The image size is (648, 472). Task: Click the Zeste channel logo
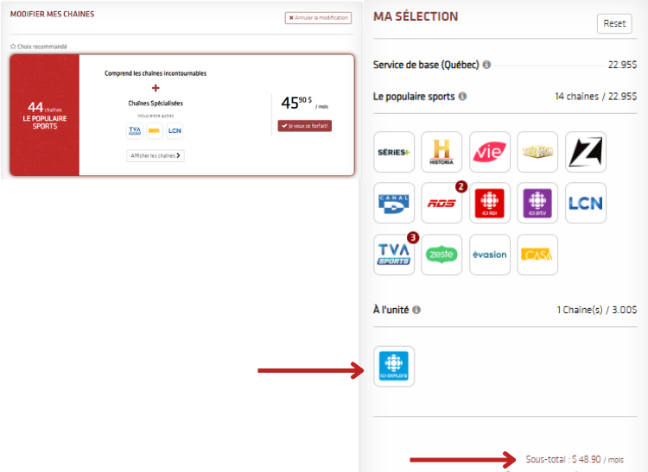[442, 255]
